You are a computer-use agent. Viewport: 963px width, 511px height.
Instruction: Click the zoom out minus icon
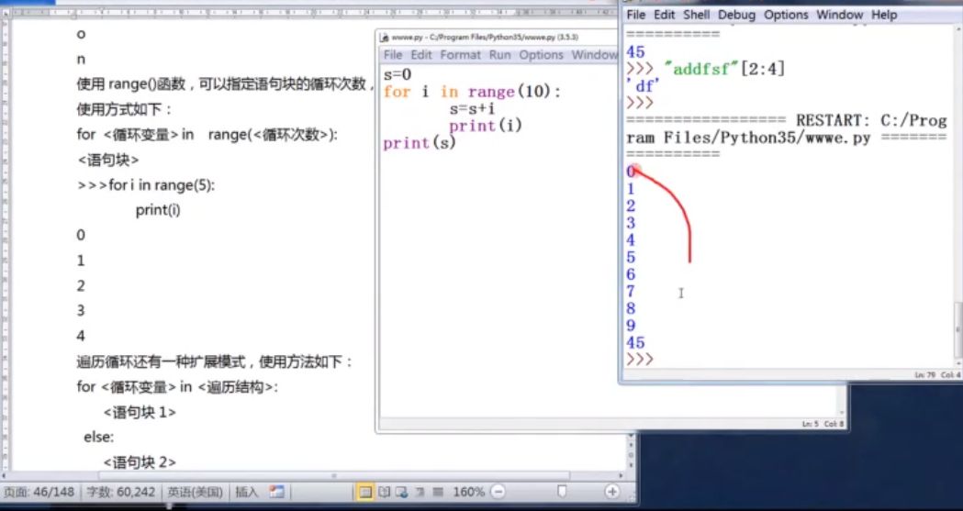(x=498, y=492)
